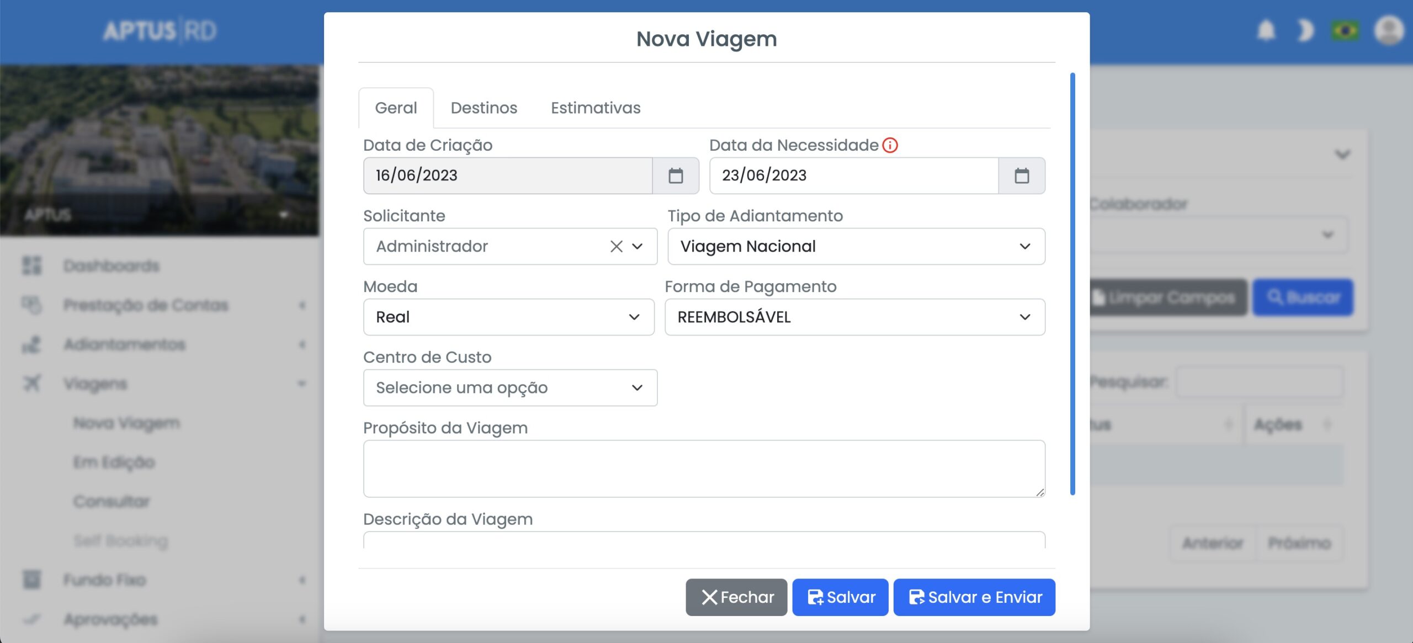Switch to the Destinos tab

coord(484,108)
